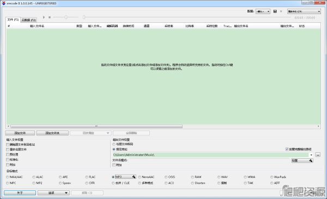Browse output folder with the ellipsis button

click(318, 154)
